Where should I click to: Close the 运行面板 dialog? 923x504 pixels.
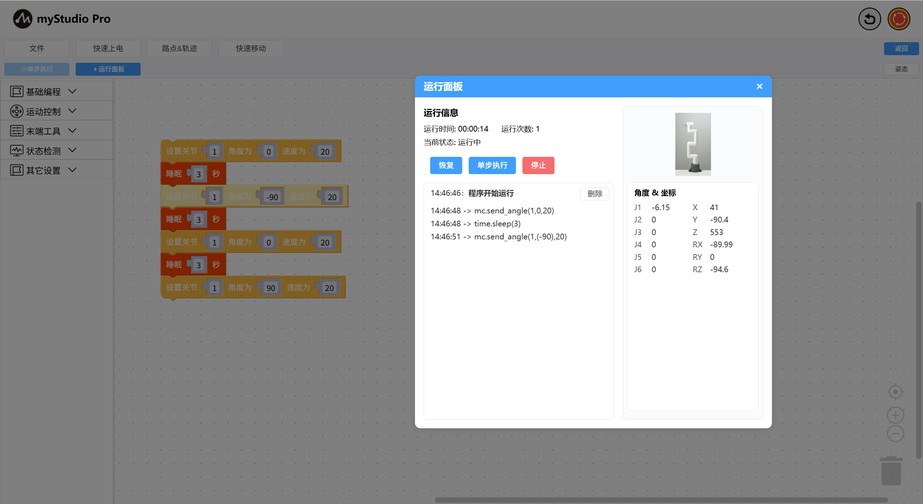pos(759,87)
